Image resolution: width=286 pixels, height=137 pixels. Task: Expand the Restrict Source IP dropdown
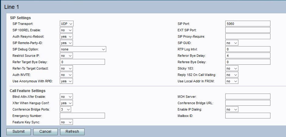(x=66, y=56)
